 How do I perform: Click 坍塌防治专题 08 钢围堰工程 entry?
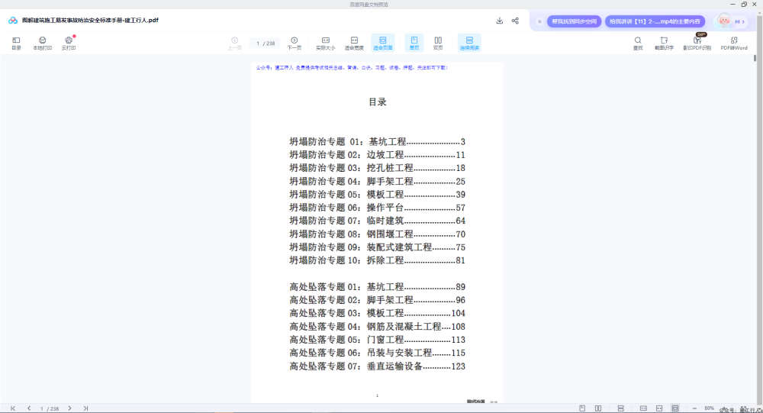pyautogui.click(x=377, y=234)
